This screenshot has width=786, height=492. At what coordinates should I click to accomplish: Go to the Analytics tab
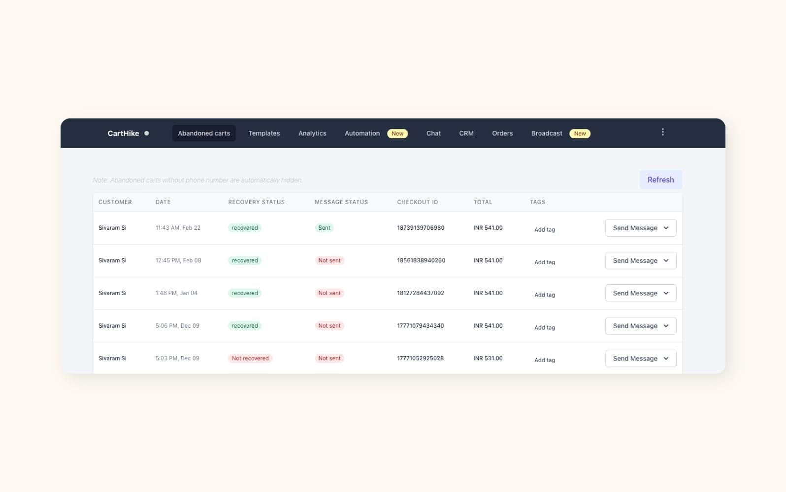[x=312, y=133]
